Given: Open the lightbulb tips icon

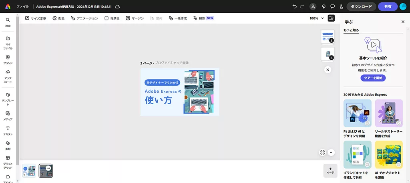Looking at the screenshot, I should coord(324,6).
